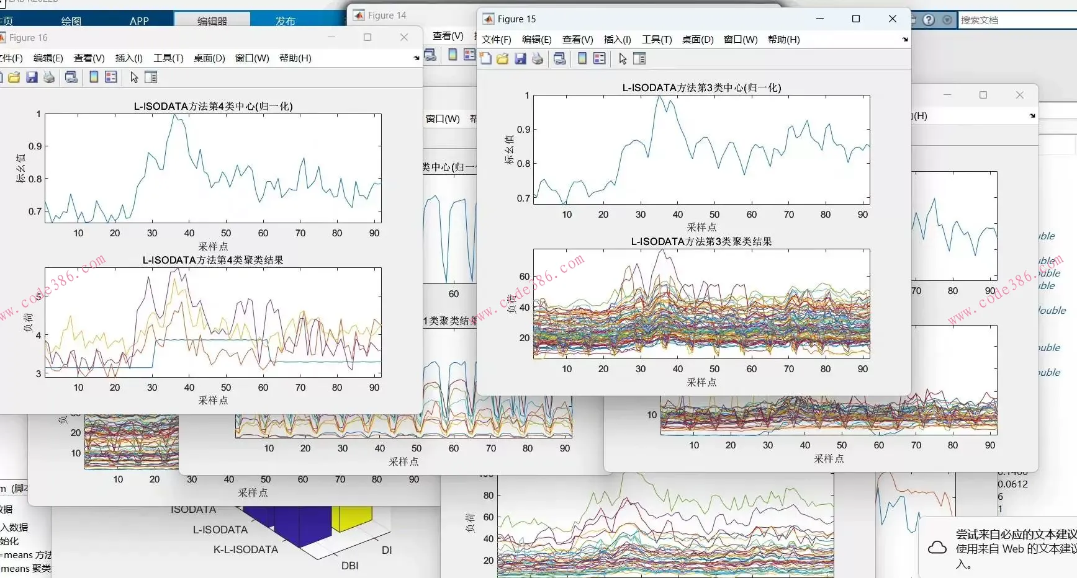1077x578 pixels.
Task: Click Link Plot icon in Figure 15 toolbar
Action: [x=560, y=58]
